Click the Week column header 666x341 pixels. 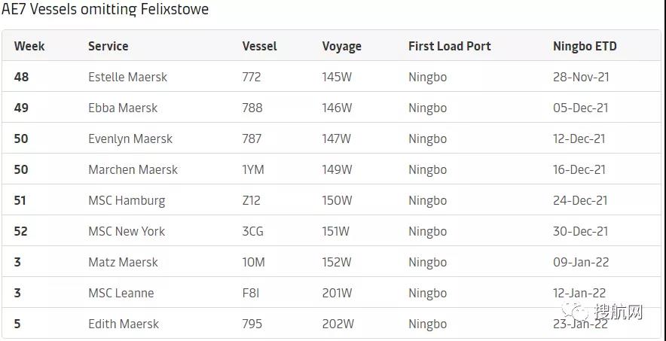click(29, 46)
